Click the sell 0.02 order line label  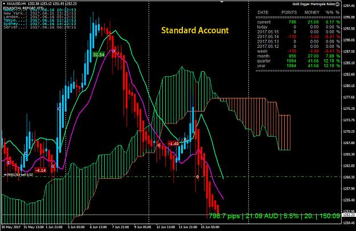tap(19, 175)
